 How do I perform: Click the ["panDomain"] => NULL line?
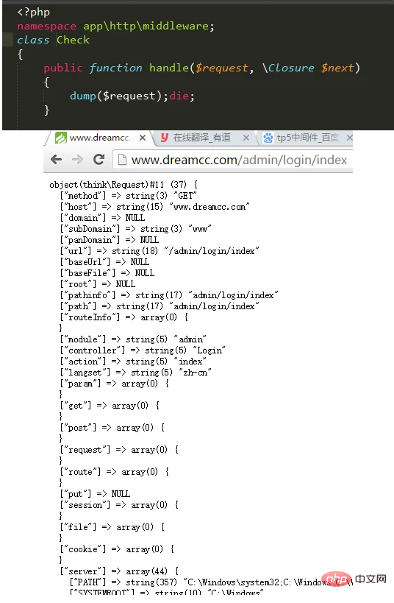(110, 240)
